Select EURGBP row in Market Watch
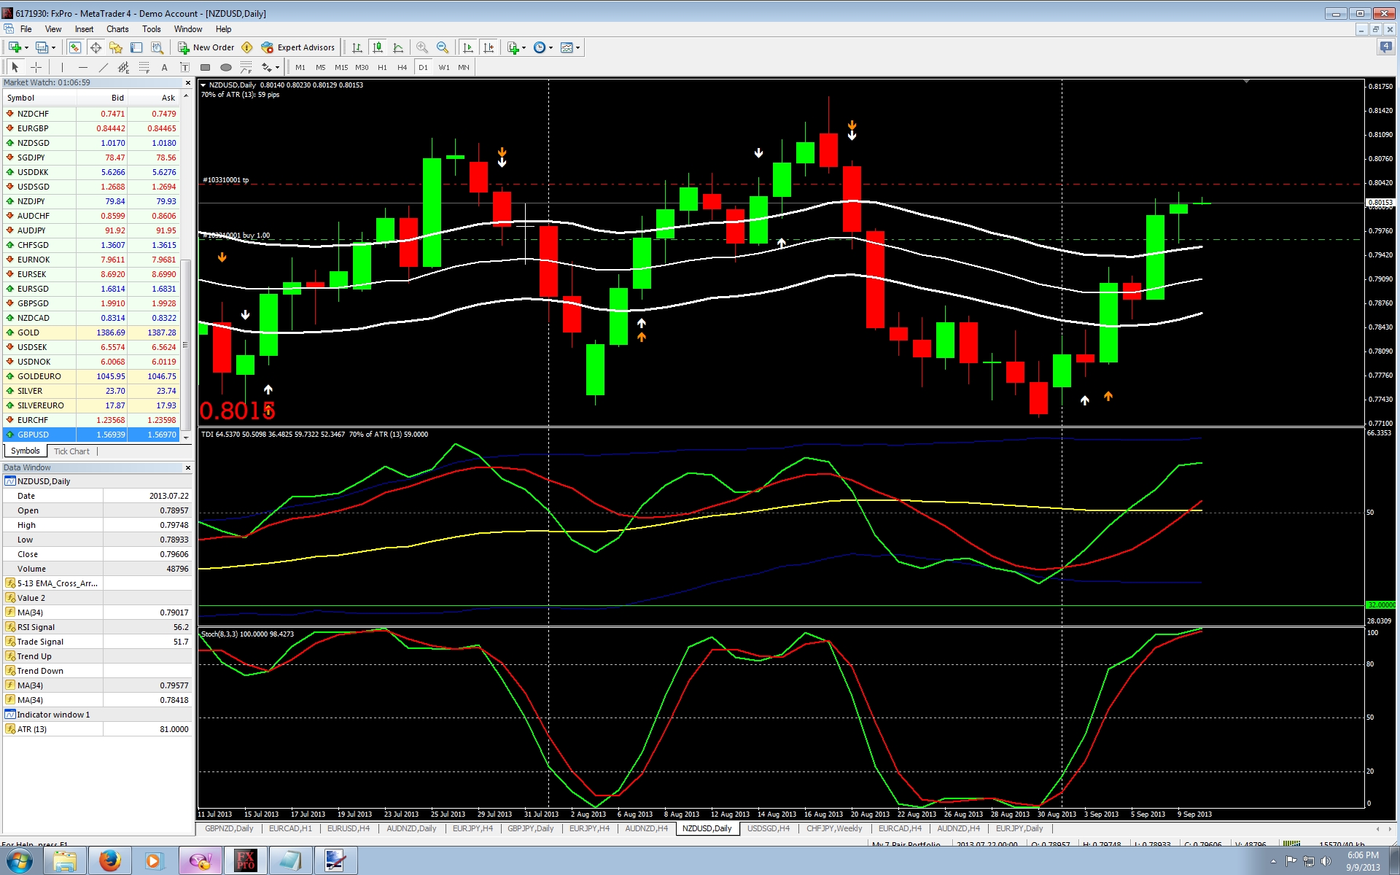 click(x=91, y=128)
